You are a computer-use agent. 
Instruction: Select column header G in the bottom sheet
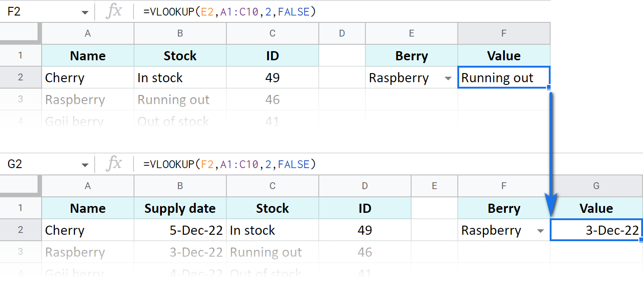(x=596, y=186)
